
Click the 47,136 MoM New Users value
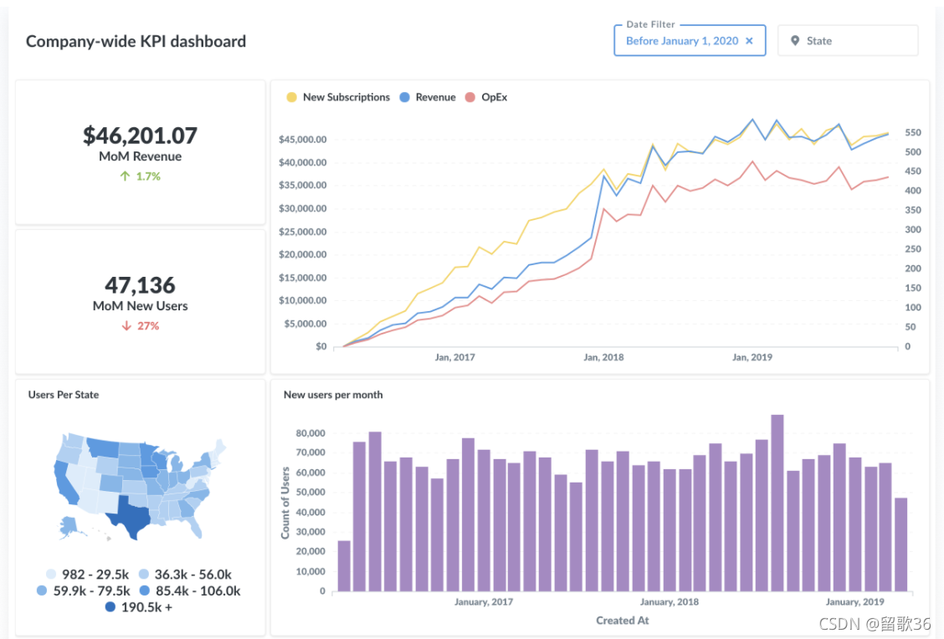point(140,284)
